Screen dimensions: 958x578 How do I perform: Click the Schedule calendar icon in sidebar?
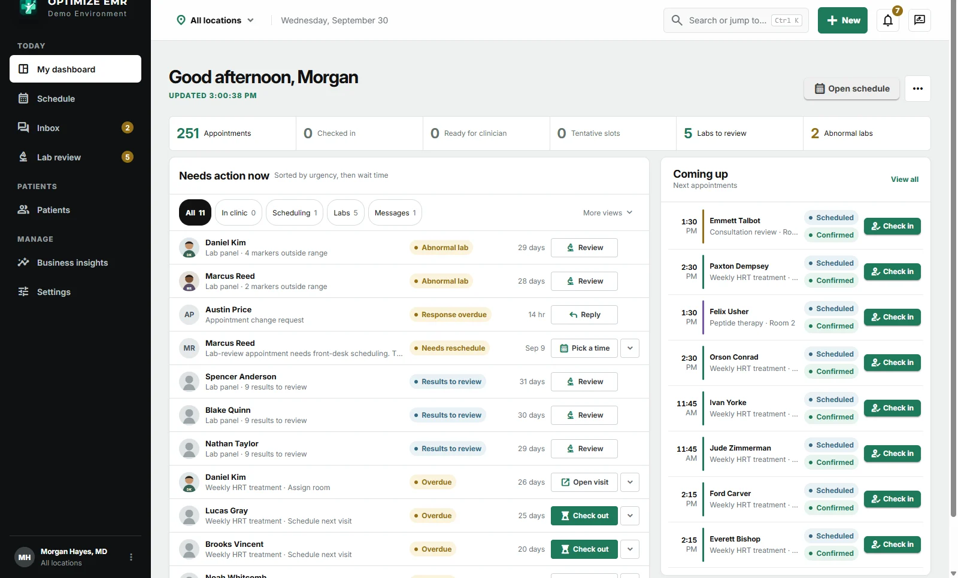pyautogui.click(x=23, y=98)
